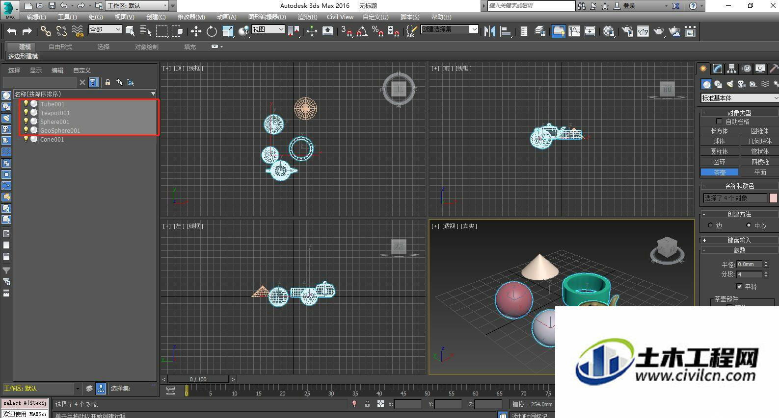This screenshot has width=779, height=418.
Task: Open the 工具(T) menu
Action: (x=67, y=17)
